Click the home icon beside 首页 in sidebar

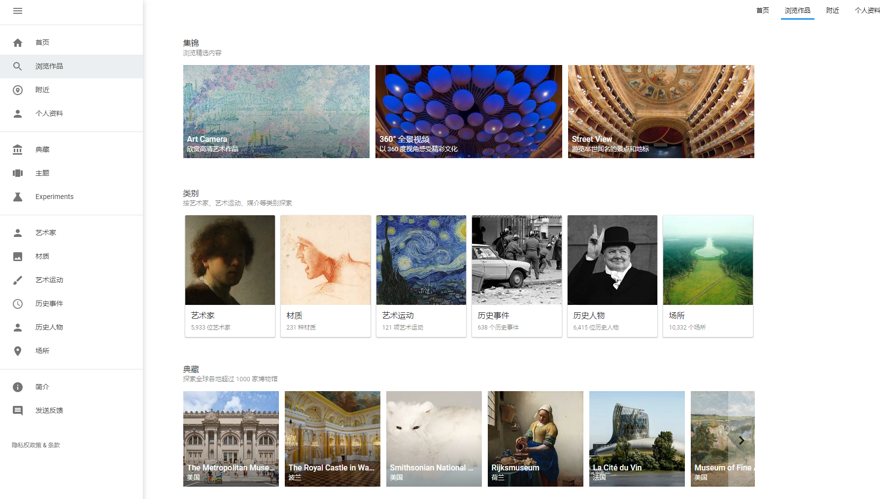point(18,42)
